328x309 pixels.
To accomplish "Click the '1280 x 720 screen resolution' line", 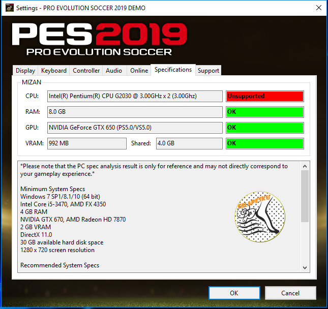I will tap(57, 250).
